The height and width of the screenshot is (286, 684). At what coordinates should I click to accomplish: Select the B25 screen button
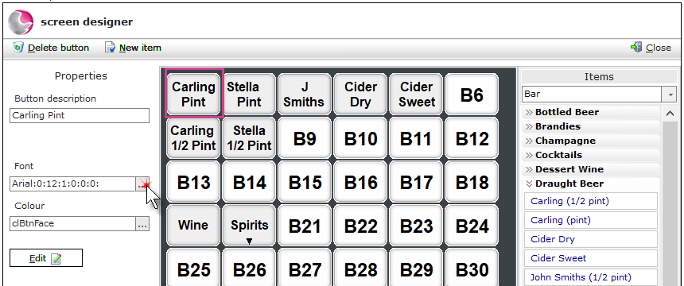(194, 267)
